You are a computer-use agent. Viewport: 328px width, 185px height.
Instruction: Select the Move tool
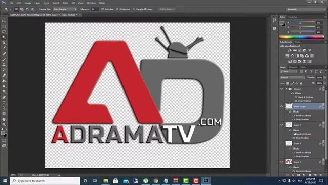tap(4, 21)
